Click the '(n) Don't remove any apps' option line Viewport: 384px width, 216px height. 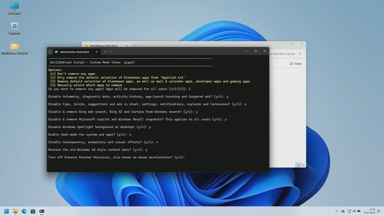73,74
